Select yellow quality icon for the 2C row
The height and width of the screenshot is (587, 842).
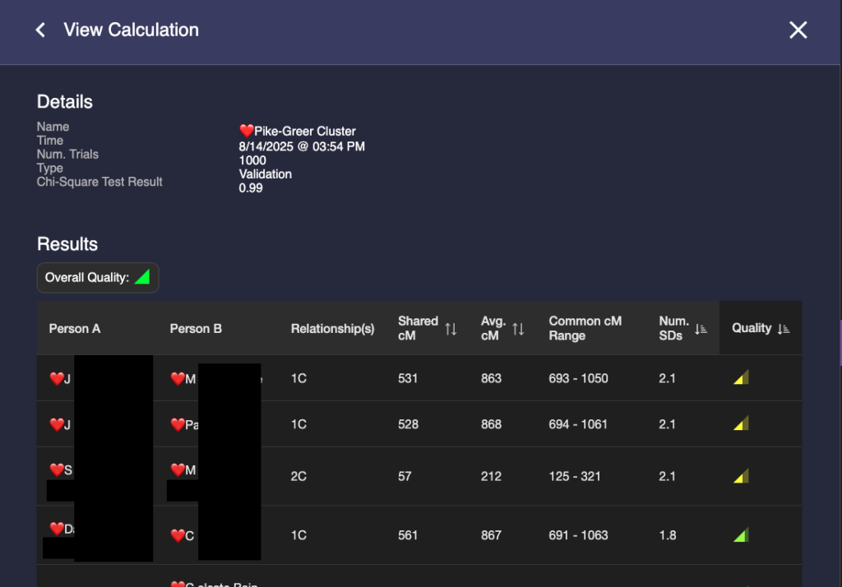(741, 476)
